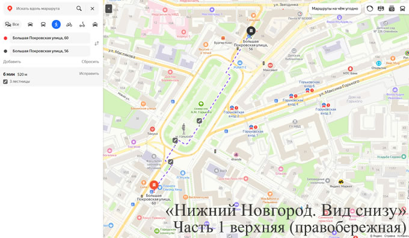409x238 pixels.
Task: Choose the scooter route mode
Action: click(x=82, y=24)
